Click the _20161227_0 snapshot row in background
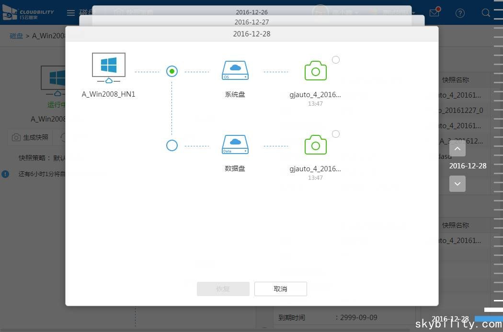Viewport: 503px width, 332px height. [x=461, y=110]
